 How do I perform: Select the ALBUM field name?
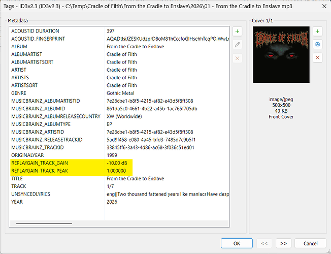(19, 47)
